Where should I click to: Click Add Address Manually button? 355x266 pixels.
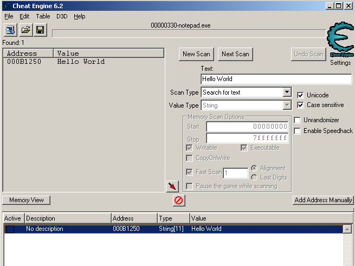click(323, 200)
